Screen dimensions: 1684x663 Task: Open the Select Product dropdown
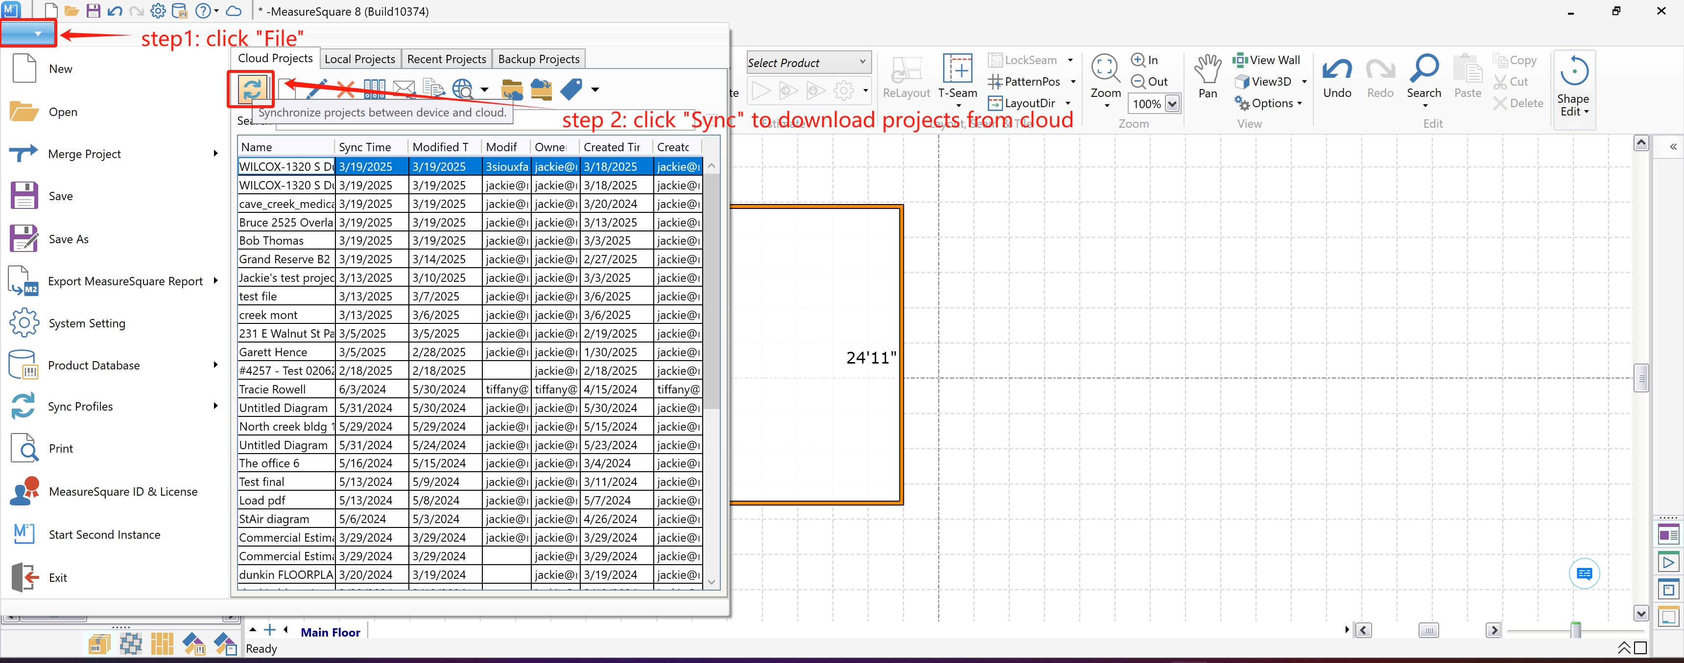(808, 63)
